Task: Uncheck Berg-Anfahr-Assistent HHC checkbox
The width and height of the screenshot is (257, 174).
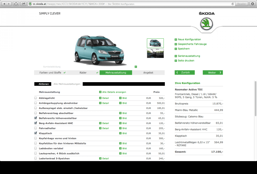Action: pos(36,123)
